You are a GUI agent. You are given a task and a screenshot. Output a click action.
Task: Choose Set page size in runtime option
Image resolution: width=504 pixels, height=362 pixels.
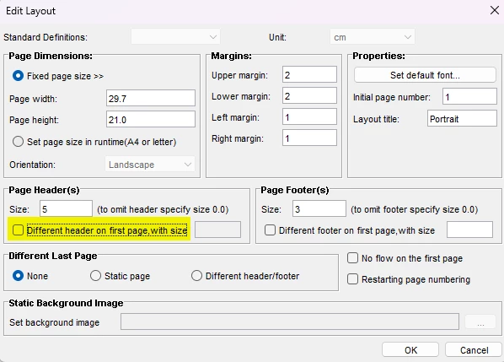point(18,142)
